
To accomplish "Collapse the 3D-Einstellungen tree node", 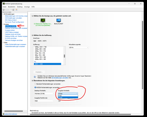I will coord(3,14).
